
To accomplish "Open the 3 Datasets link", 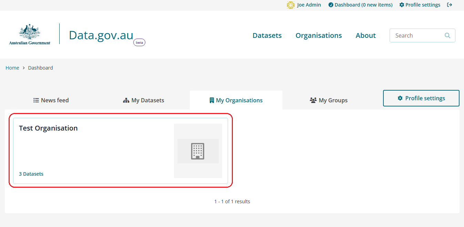I will 31,174.
